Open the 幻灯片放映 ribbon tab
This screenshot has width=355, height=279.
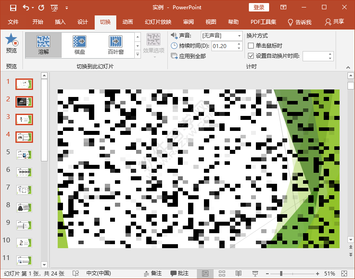pyautogui.click(x=158, y=22)
